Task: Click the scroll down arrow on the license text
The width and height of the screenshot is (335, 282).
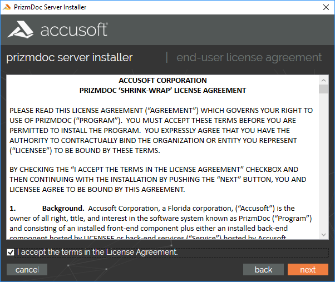Action: 323,235
